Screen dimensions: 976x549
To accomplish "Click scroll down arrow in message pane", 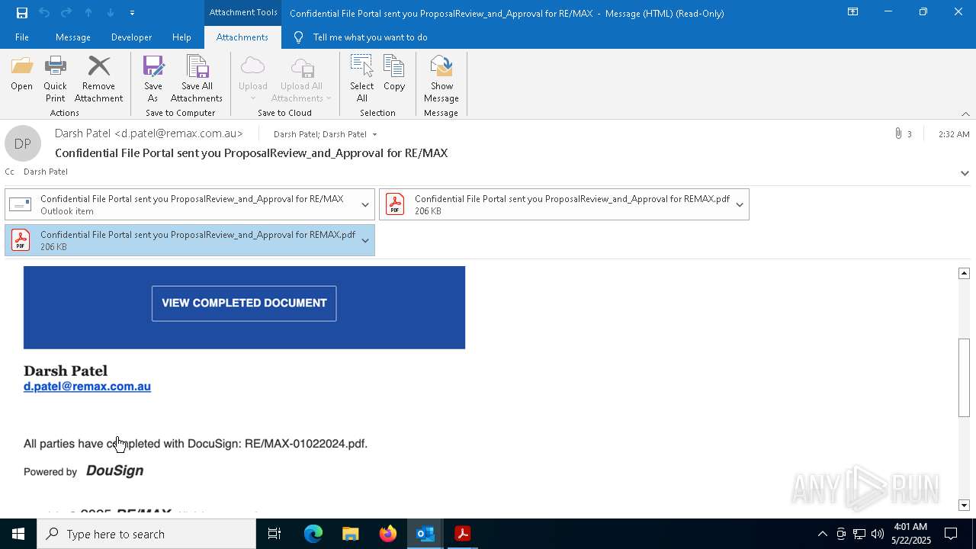I will click(964, 505).
